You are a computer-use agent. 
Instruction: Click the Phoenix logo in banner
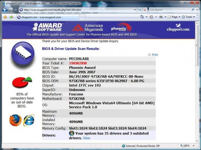click(x=121, y=27)
